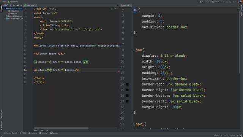The image size is (243, 137).
Task: Click link stylesheet href line
Action: (x=71, y=30)
